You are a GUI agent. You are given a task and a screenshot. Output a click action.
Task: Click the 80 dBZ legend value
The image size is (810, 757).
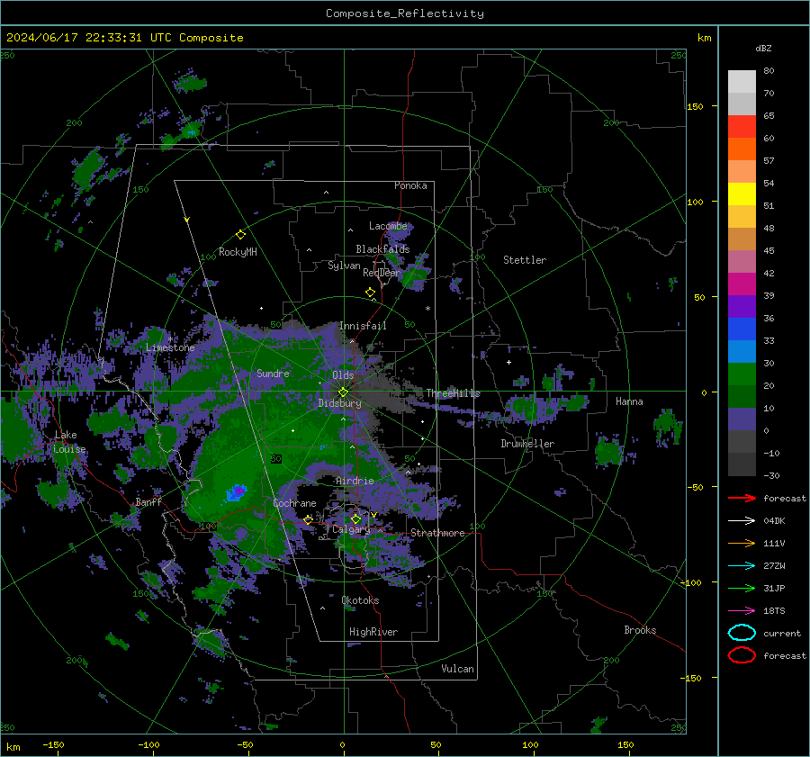point(769,71)
